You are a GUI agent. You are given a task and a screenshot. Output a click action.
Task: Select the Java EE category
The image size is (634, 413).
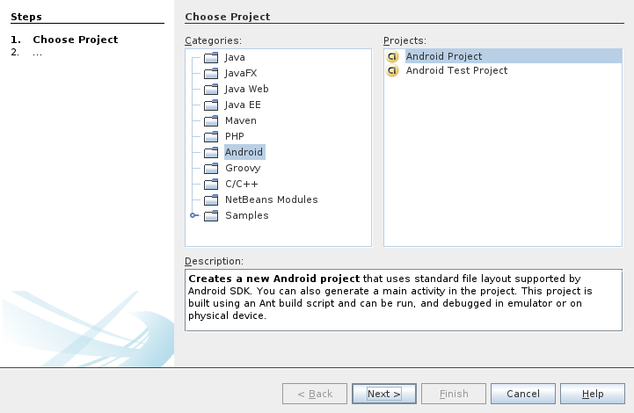243,105
